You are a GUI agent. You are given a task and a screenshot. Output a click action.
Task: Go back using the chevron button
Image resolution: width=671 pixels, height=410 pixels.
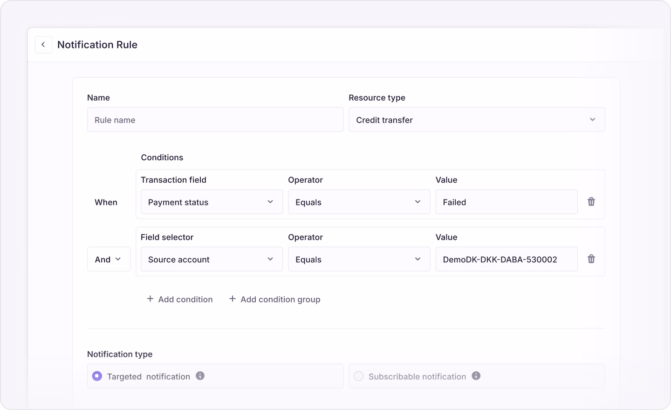pyautogui.click(x=43, y=45)
